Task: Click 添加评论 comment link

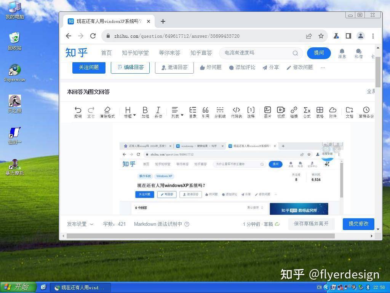Action: pos(242,67)
